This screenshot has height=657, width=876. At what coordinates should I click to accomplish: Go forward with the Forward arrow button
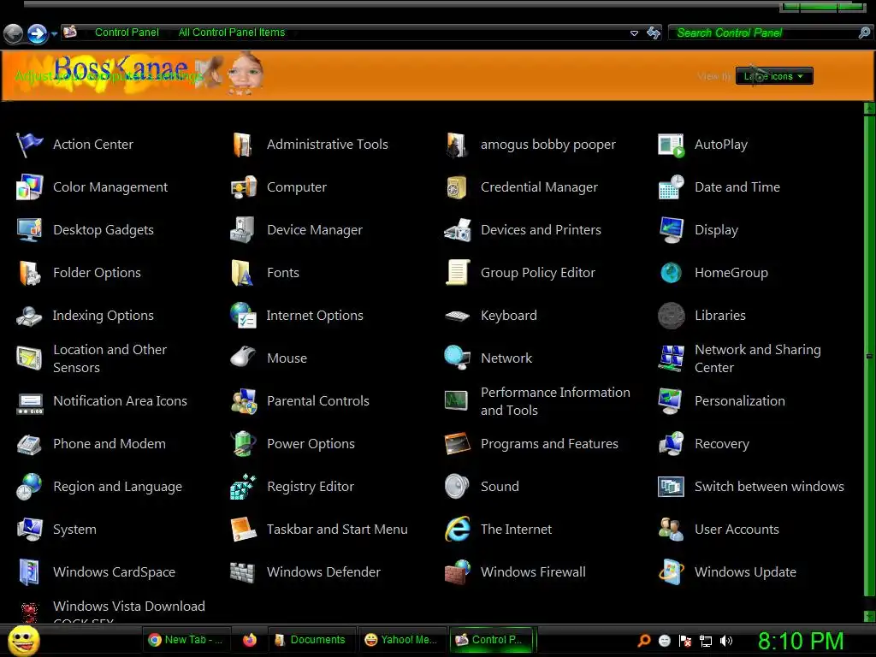(38, 34)
